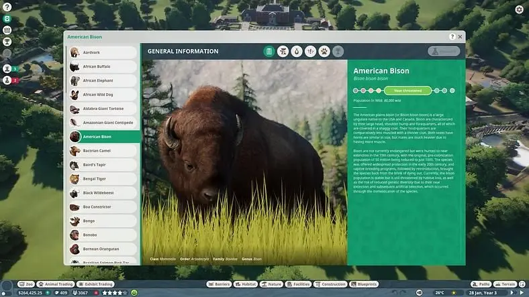This screenshot has height=297, width=529.
Task: Select Amazonian Giant Centipede entry
Action: [103, 123]
